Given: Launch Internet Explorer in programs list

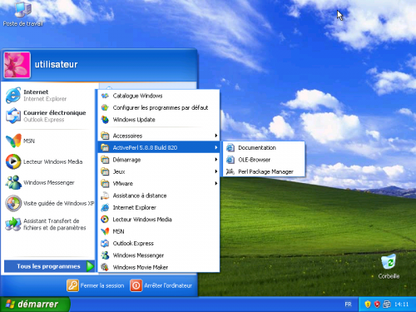Looking at the screenshot, I should click(159, 208).
